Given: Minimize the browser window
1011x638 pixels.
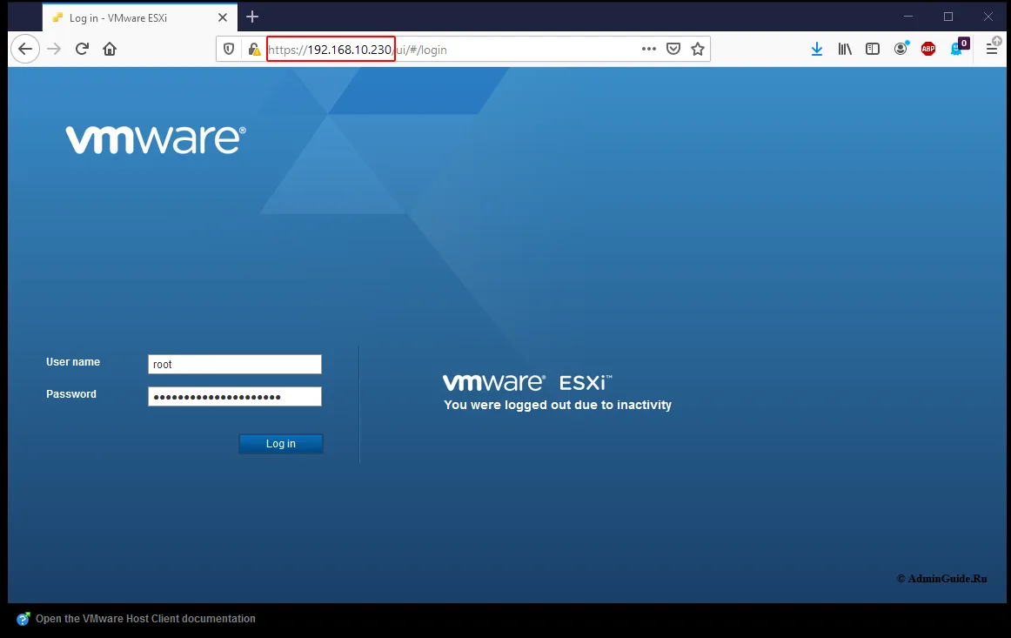Looking at the screenshot, I should click(x=908, y=17).
